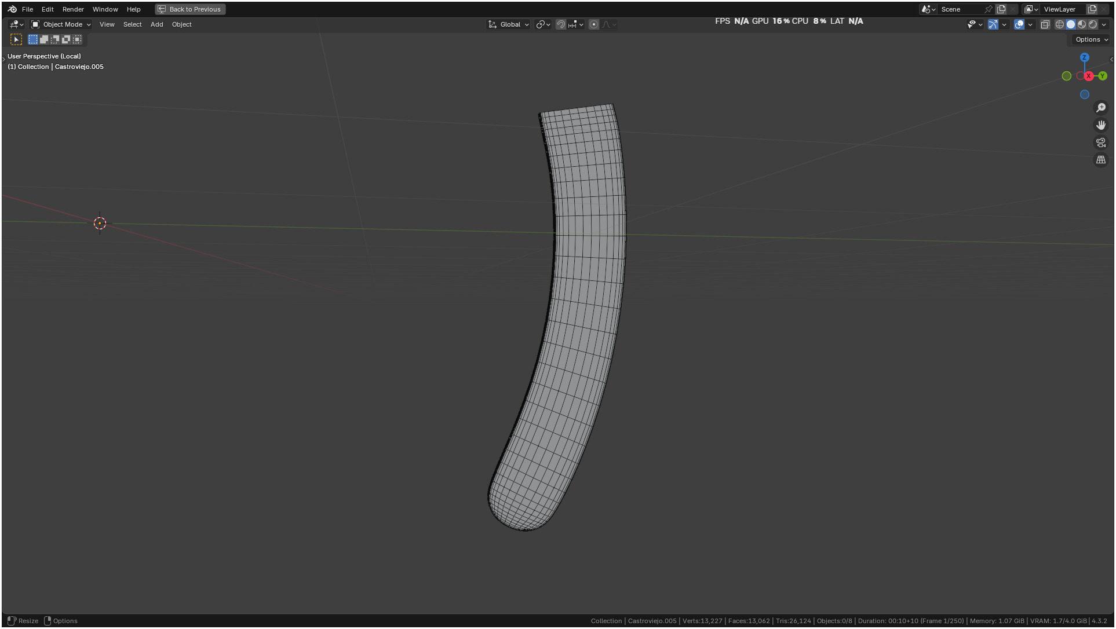Click the pan hand navigation icon
The height and width of the screenshot is (629, 1116).
1101,125
